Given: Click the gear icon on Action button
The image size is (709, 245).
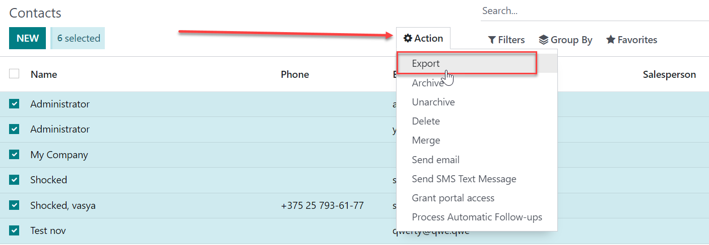Looking at the screenshot, I should coord(408,39).
